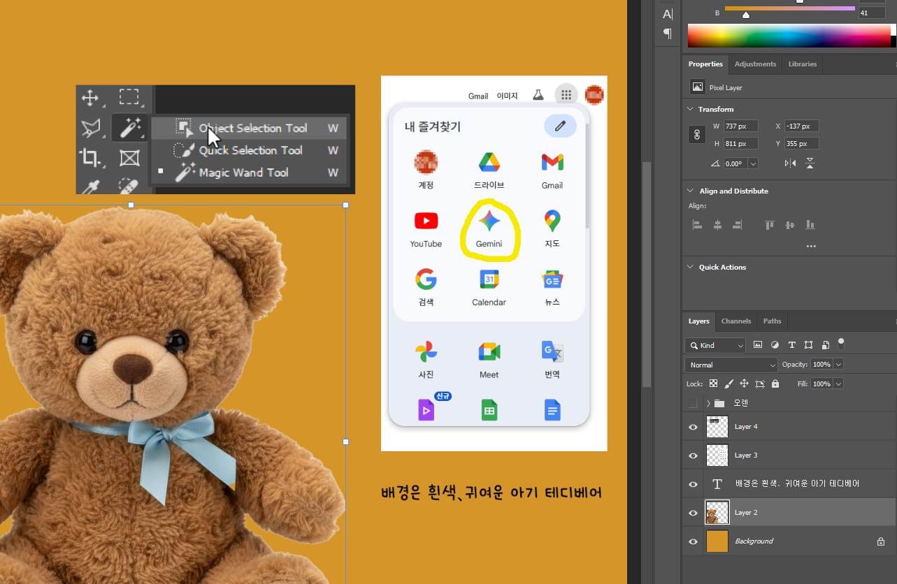Filter layers by smart objects

click(826, 345)
